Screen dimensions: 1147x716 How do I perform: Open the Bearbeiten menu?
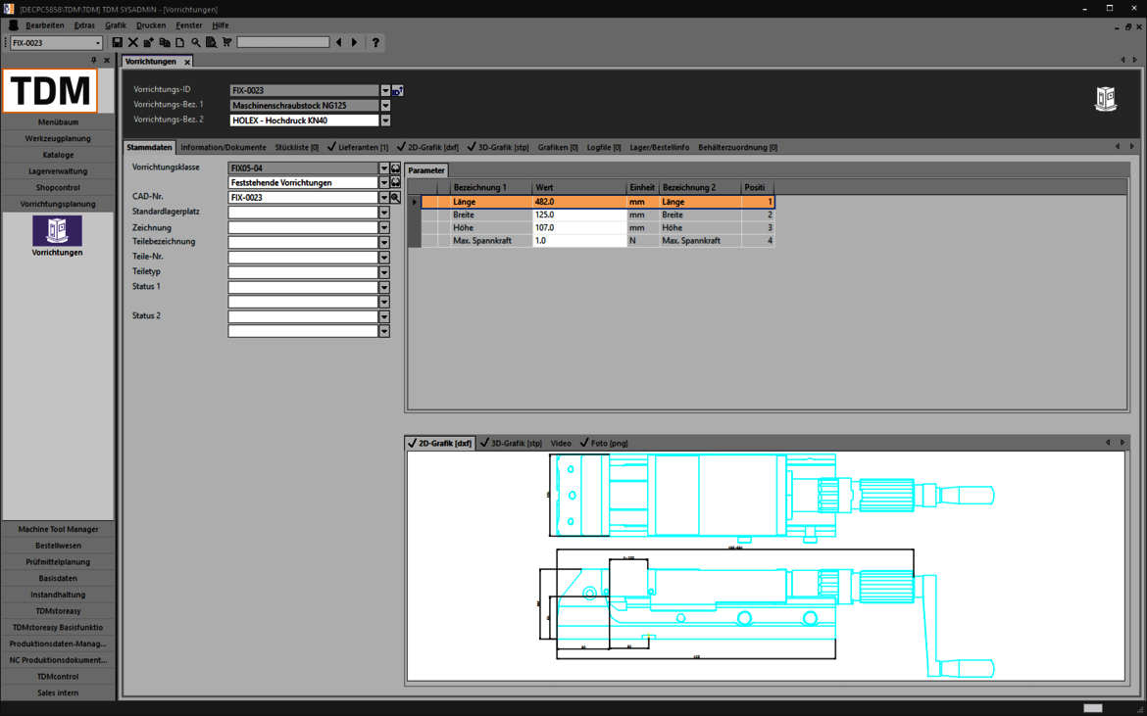(45, 24)
